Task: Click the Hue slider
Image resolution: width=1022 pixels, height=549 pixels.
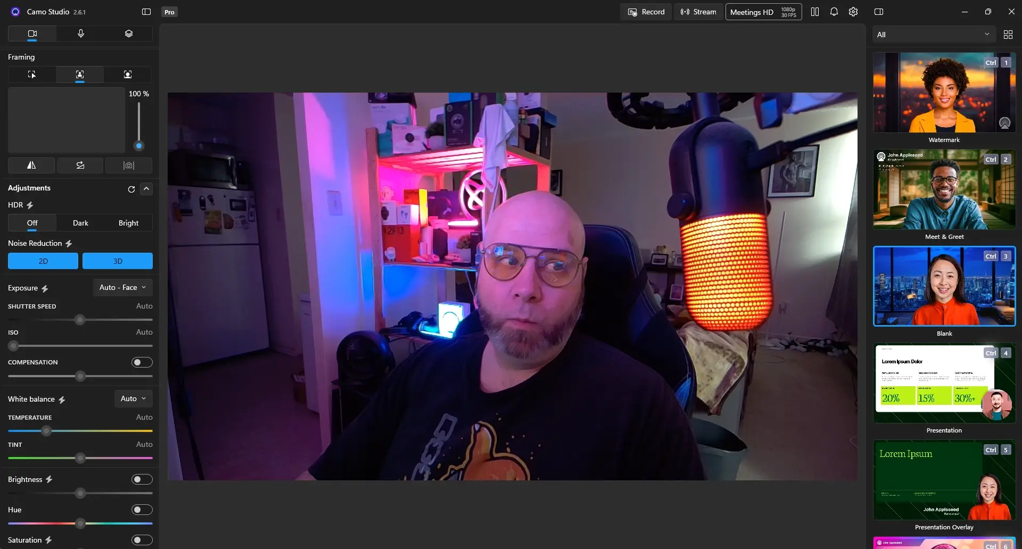Action: click(80, 523)
